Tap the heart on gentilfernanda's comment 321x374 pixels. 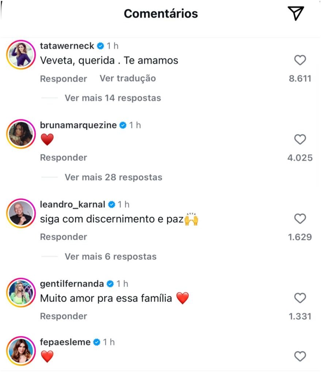(x=300, y=298)
